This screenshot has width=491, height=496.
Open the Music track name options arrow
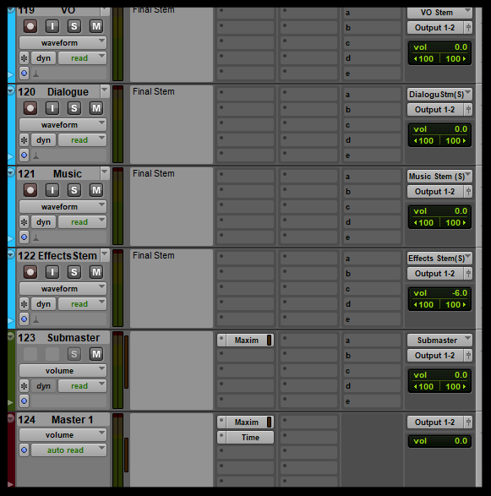[105, 173]
